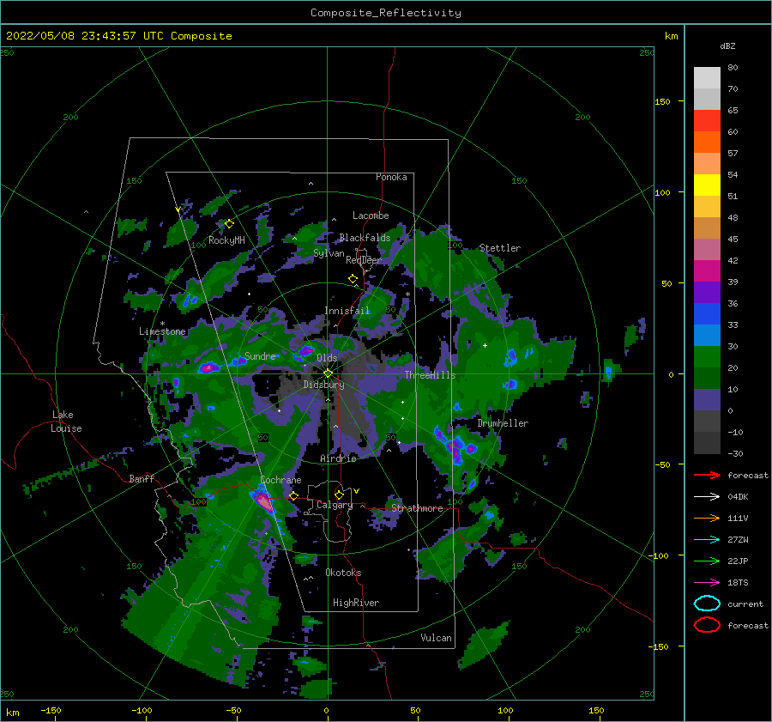Select the slate-purple 0–10 dBZ swatch
The image size is (772, 722).
tap(707, 400)
